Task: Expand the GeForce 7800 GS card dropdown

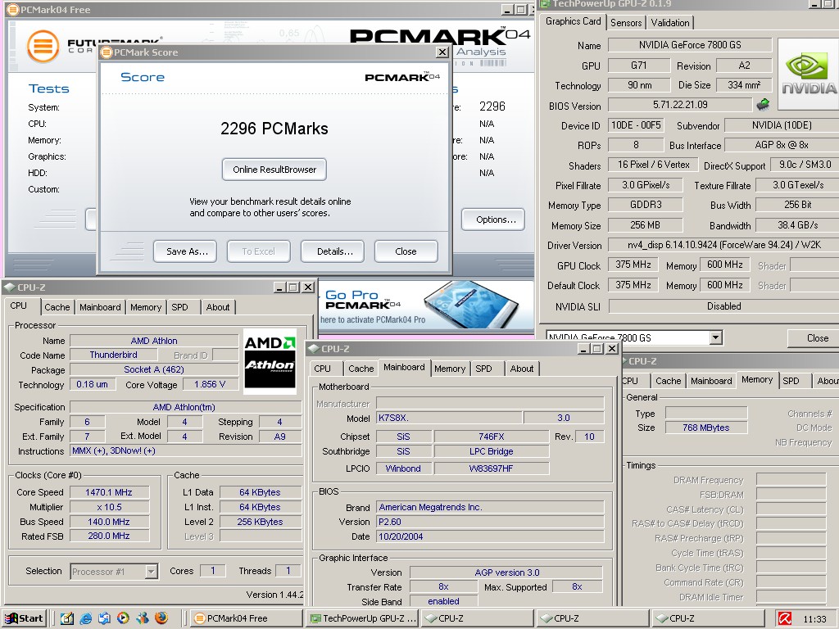Action: (x=715, y=337)
